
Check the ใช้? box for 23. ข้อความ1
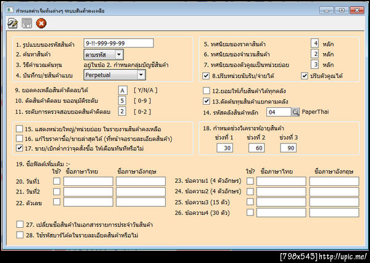[x=250, y=181]
